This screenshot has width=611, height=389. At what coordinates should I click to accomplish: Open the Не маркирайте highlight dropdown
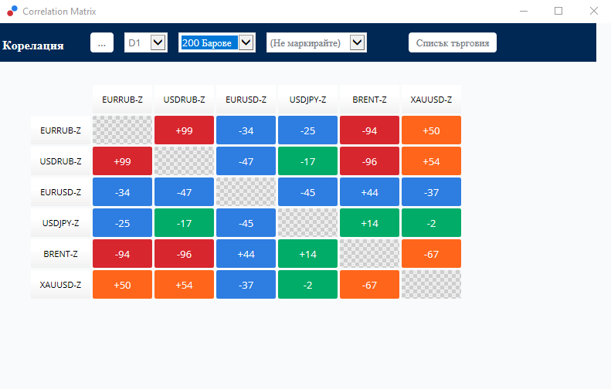coord(317,42)
